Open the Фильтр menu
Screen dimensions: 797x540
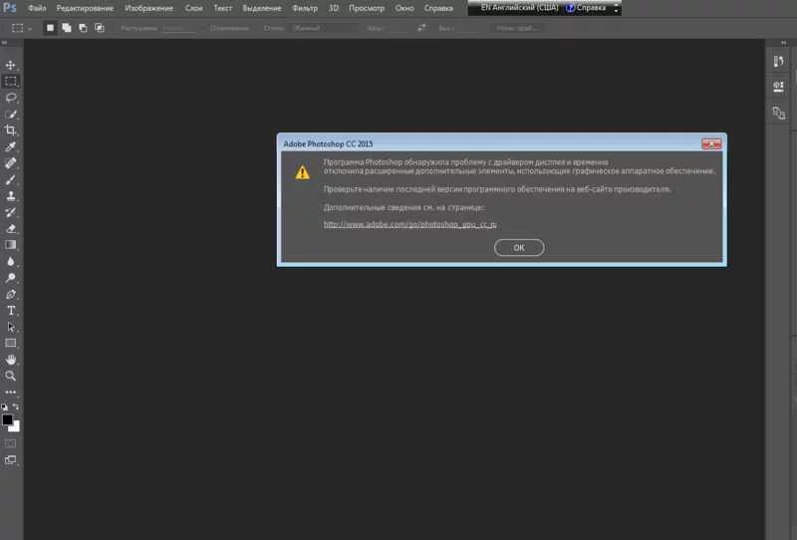[305, 8]
